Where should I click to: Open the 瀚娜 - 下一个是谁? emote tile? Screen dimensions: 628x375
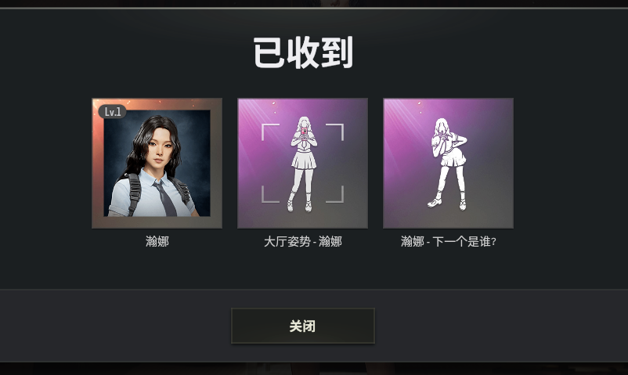pyautogui.click(x=448, y=163)
